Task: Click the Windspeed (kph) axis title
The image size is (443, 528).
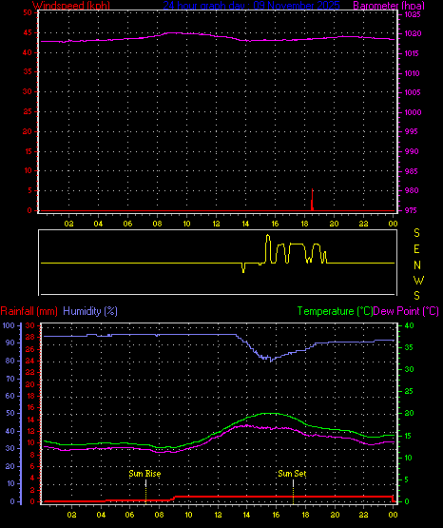Action: tap(71, 6)
